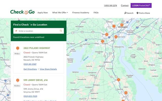Click the location arrow icon in search box
Screen dimensions: 162x101
click(x=16, y=31)
